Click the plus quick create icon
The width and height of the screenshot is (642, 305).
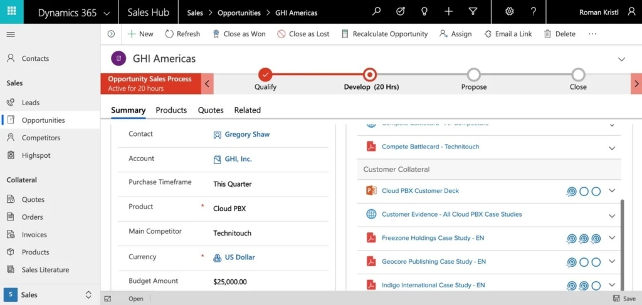[449, 12]
